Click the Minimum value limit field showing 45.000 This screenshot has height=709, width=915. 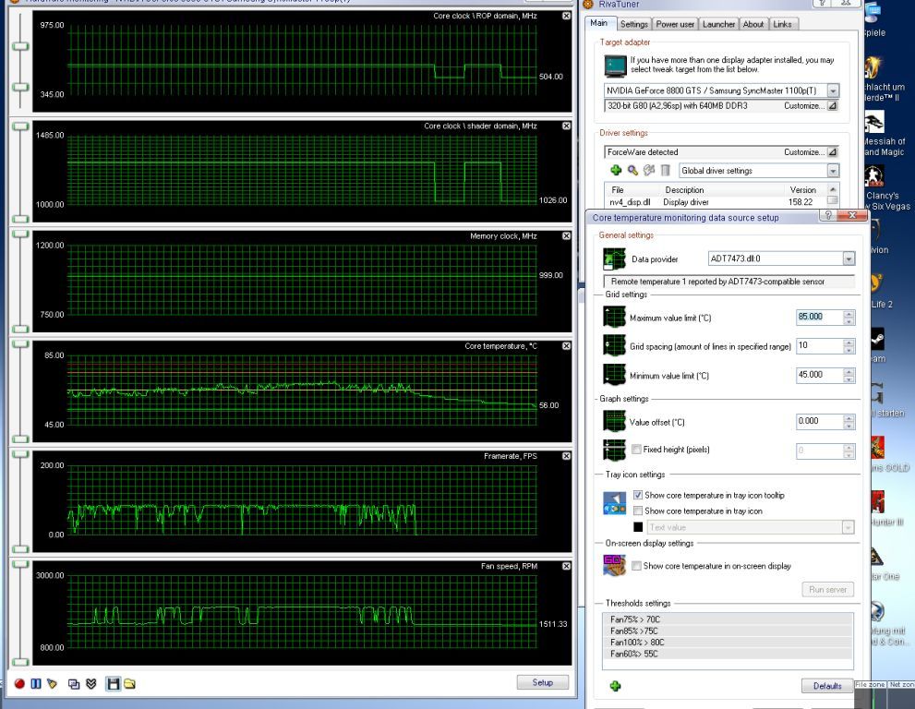(820, 375)
